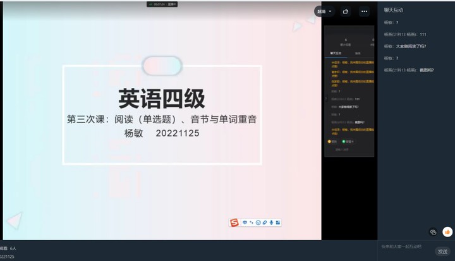Viewport: 455px width, 261px height.
Task: Toggle the Sogou punctuation mode icon
Action: (252, 222)
